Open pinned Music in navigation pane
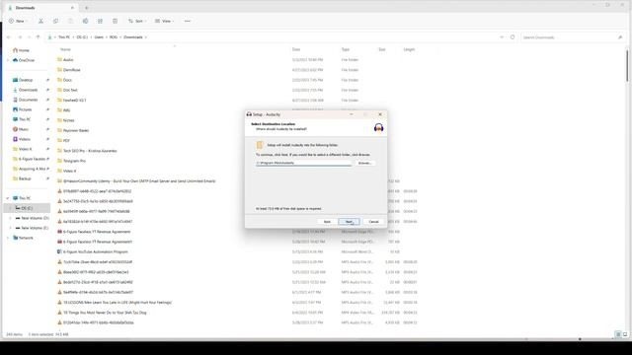 coord(24,129)
